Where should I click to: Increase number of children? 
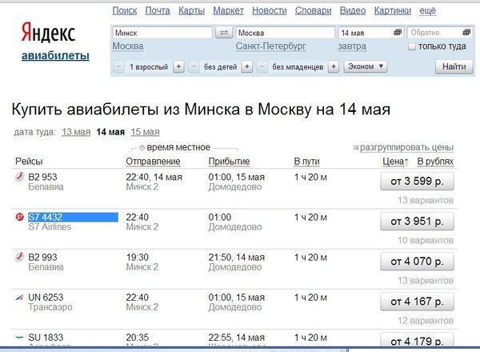[x=247, y=66]
